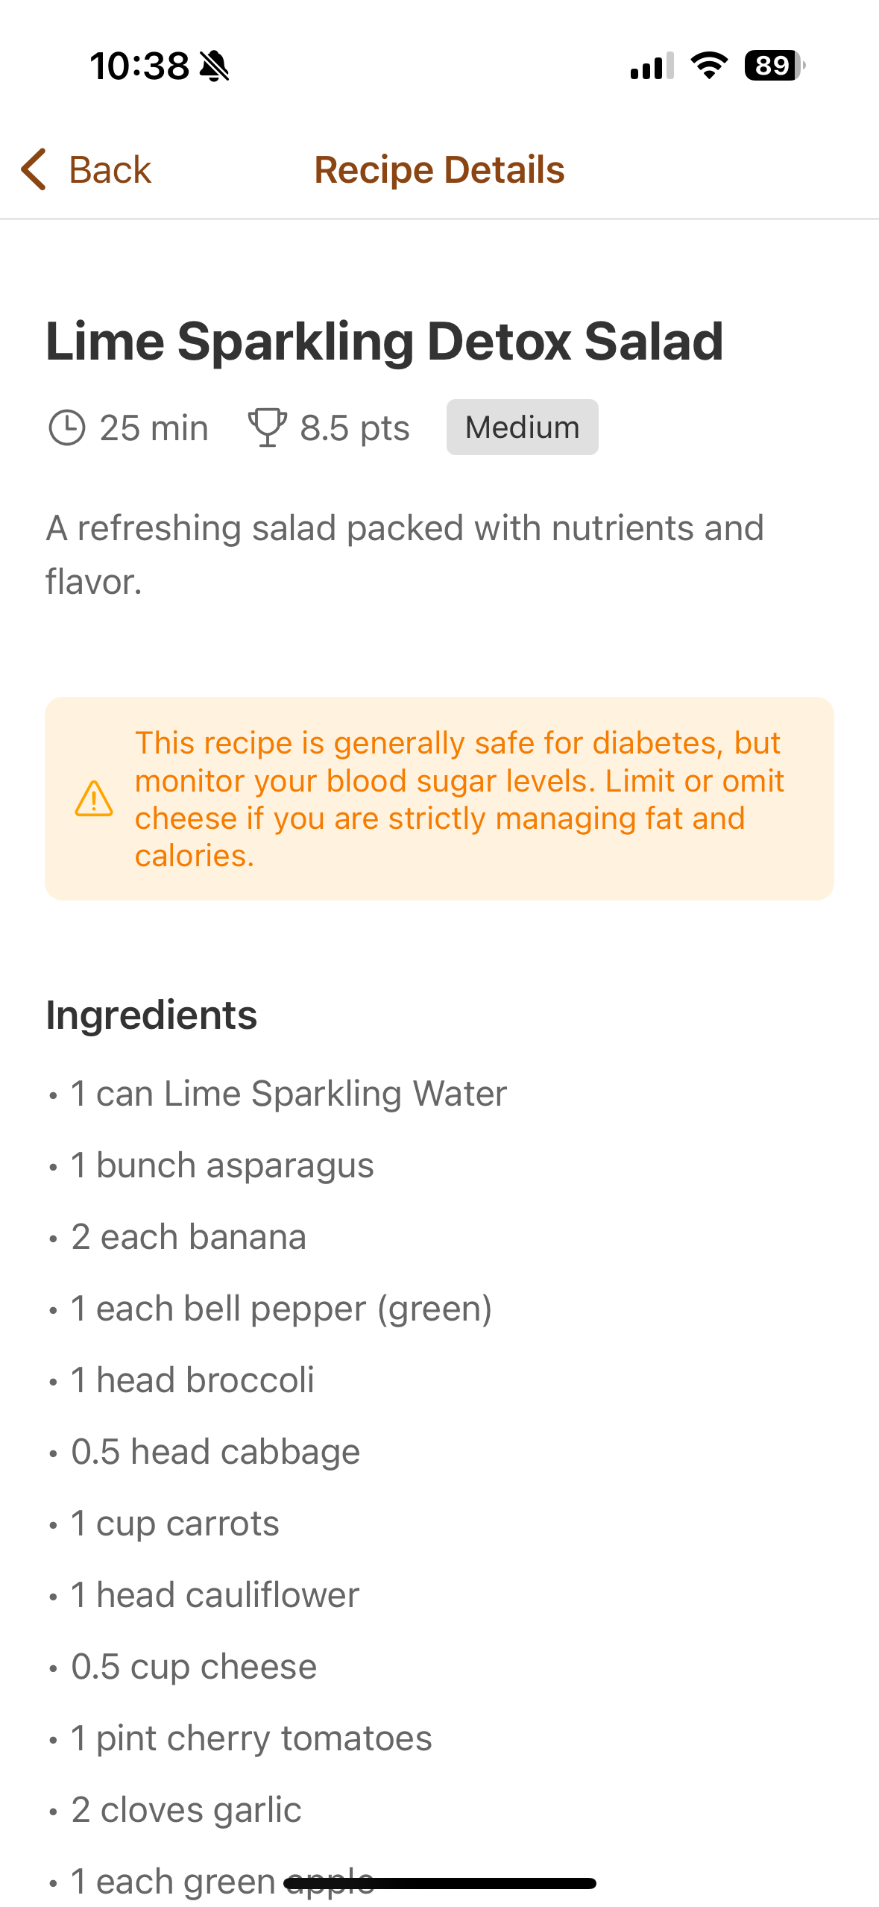Tap the clock icon beside 25 min
Screen dimensions: 879x1907
(67, 428)
